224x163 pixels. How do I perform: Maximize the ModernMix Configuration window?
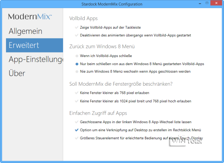pos(207,3)
